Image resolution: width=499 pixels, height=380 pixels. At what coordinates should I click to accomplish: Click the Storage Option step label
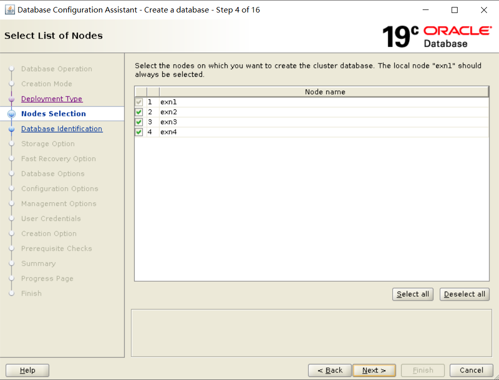pos(48,144)
